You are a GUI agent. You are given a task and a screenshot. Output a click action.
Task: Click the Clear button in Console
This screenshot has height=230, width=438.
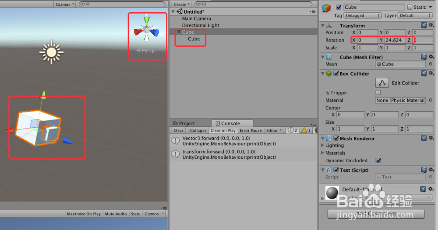point(178,130)
